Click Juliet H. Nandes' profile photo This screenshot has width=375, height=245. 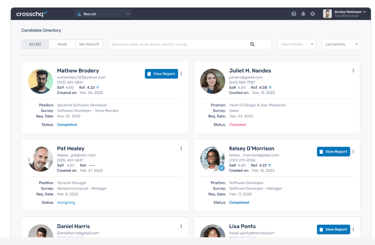coord(212,81)
